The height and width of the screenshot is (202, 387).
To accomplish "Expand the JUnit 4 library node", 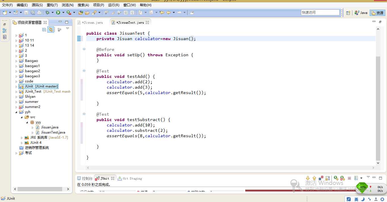I will click(22, 143).
